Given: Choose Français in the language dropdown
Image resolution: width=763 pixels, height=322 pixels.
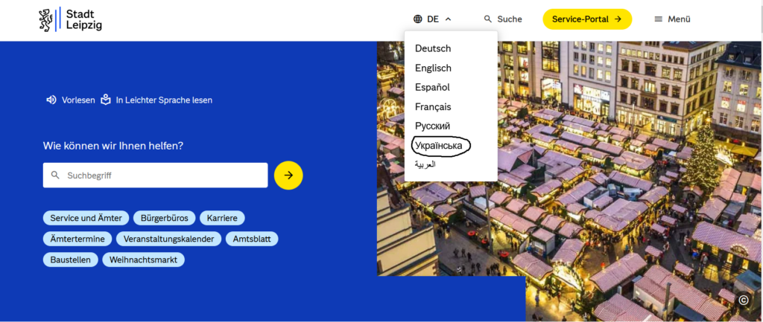Looking at the screenshot, I should pos(433,106).
